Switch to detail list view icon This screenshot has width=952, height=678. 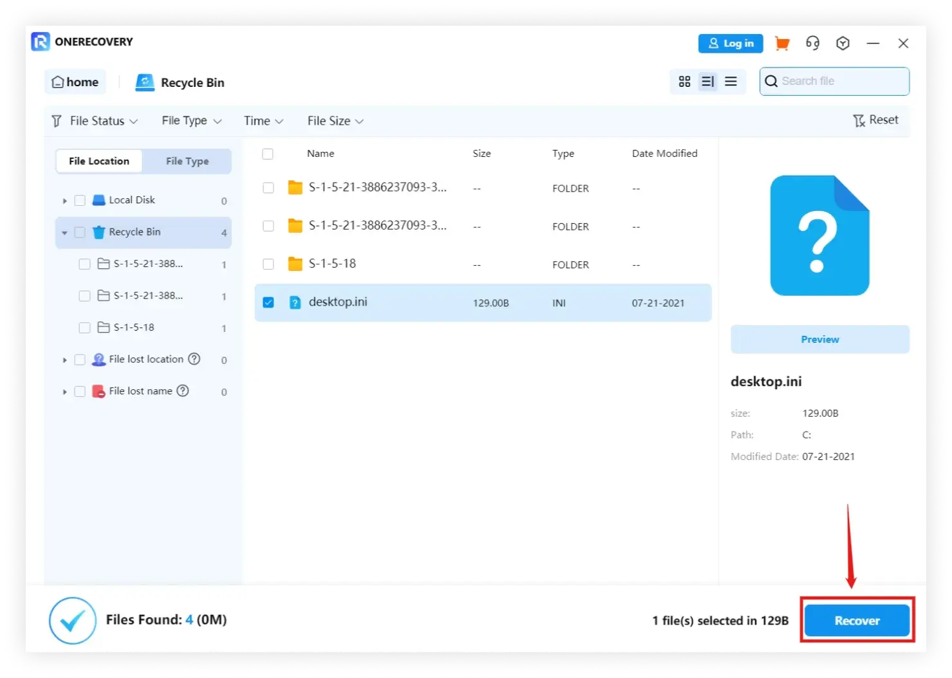pos(708,82)
